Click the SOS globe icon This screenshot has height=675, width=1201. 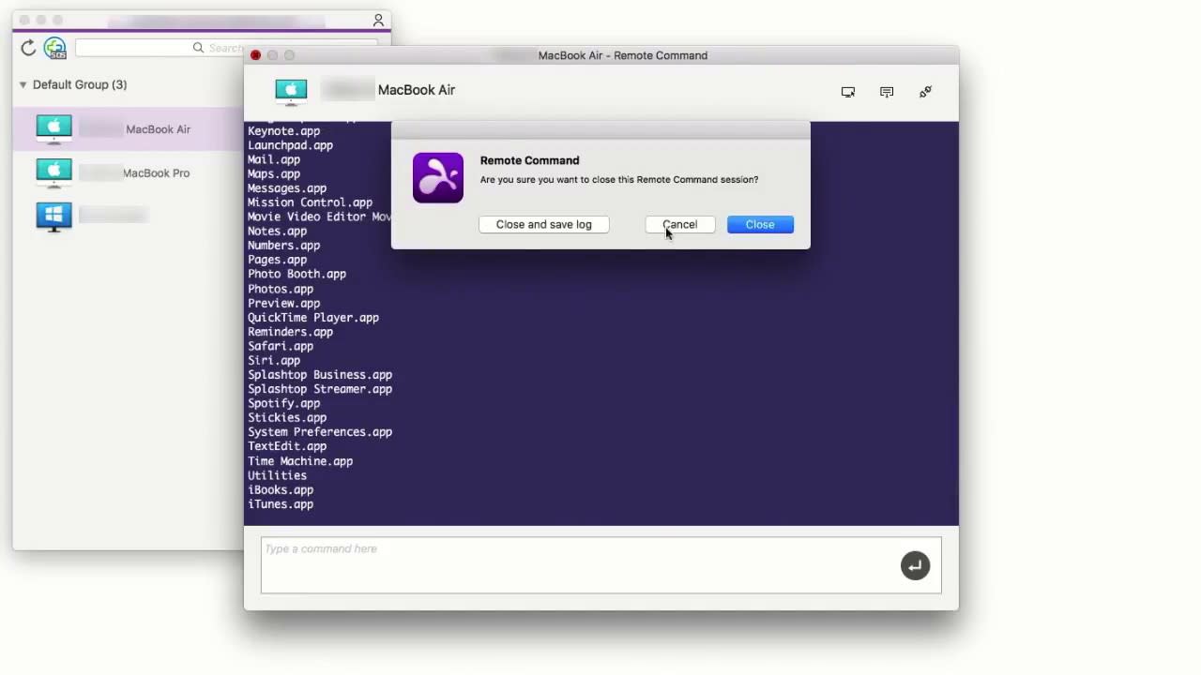click(54, 48)
